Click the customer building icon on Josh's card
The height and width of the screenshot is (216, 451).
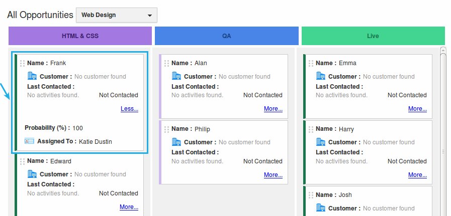point(321,208)
